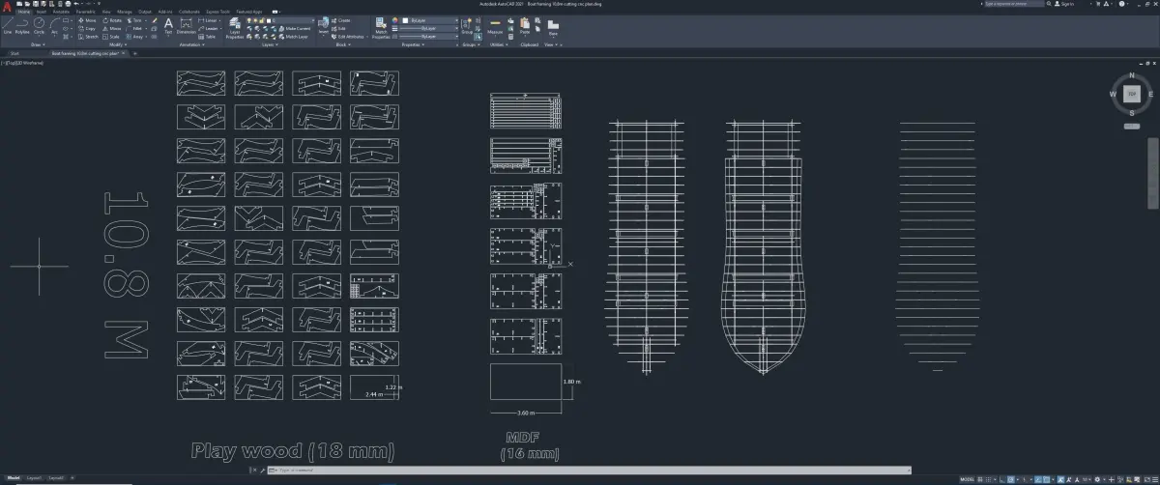This screenshot has width=1160, height=485.
Task: Open the Manage ribbon tab
Action: (x=125, y=12)
